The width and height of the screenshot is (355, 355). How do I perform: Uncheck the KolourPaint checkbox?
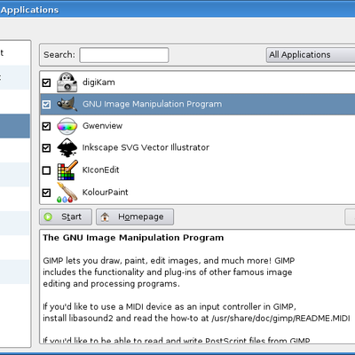[x=46, y=193]
